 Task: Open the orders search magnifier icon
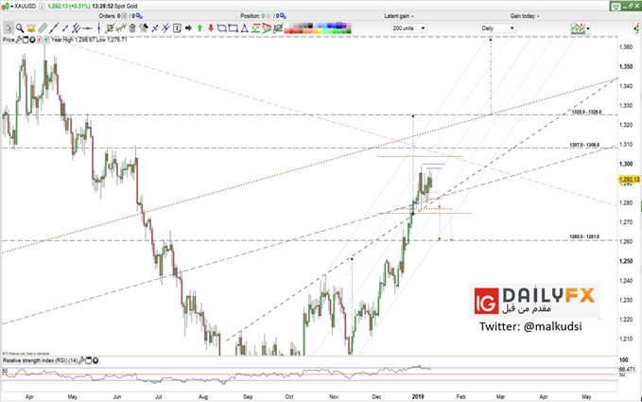click(139, 16)
